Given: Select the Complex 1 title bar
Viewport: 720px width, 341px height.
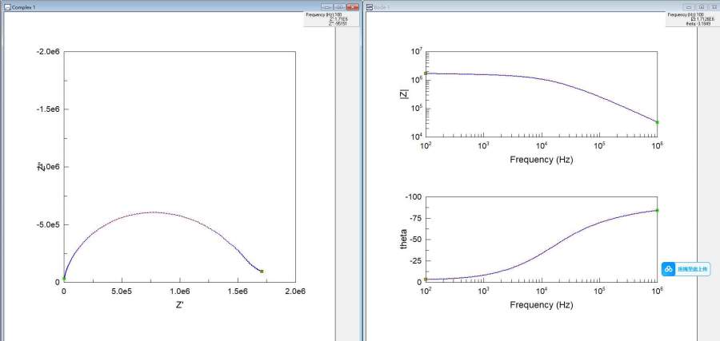Looking at the screenshot, I should (x=160, y=6).
